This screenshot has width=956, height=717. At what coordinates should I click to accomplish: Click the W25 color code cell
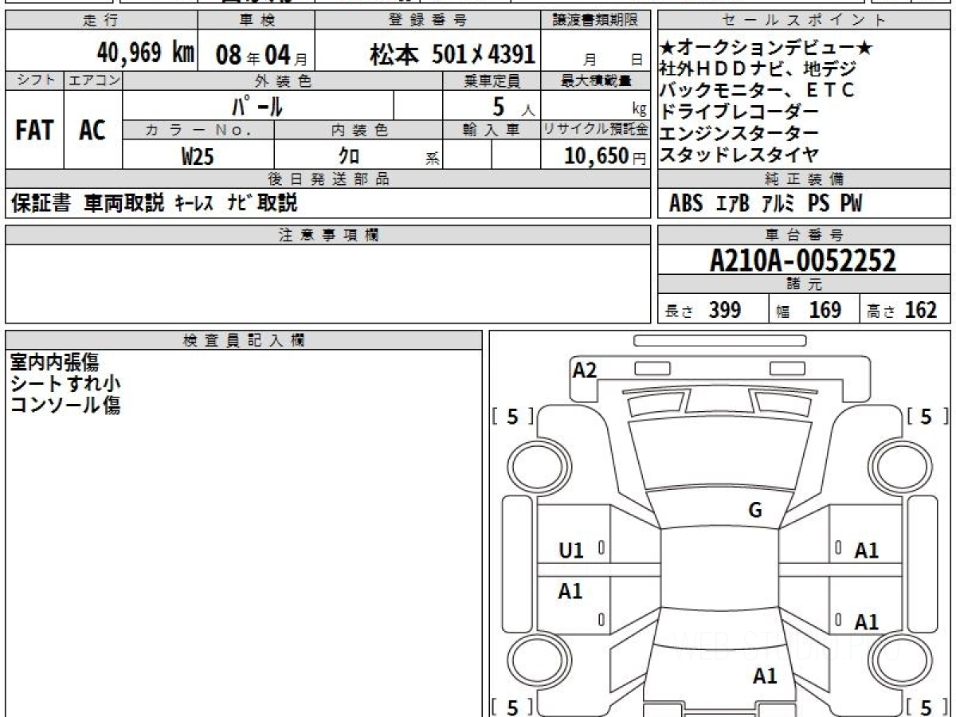tap(198, 156)
